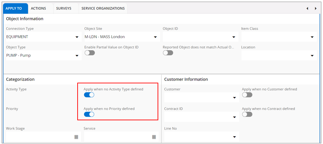Open the Service list-of-values icon
This screenshot has height=144, width=323.
154,137
